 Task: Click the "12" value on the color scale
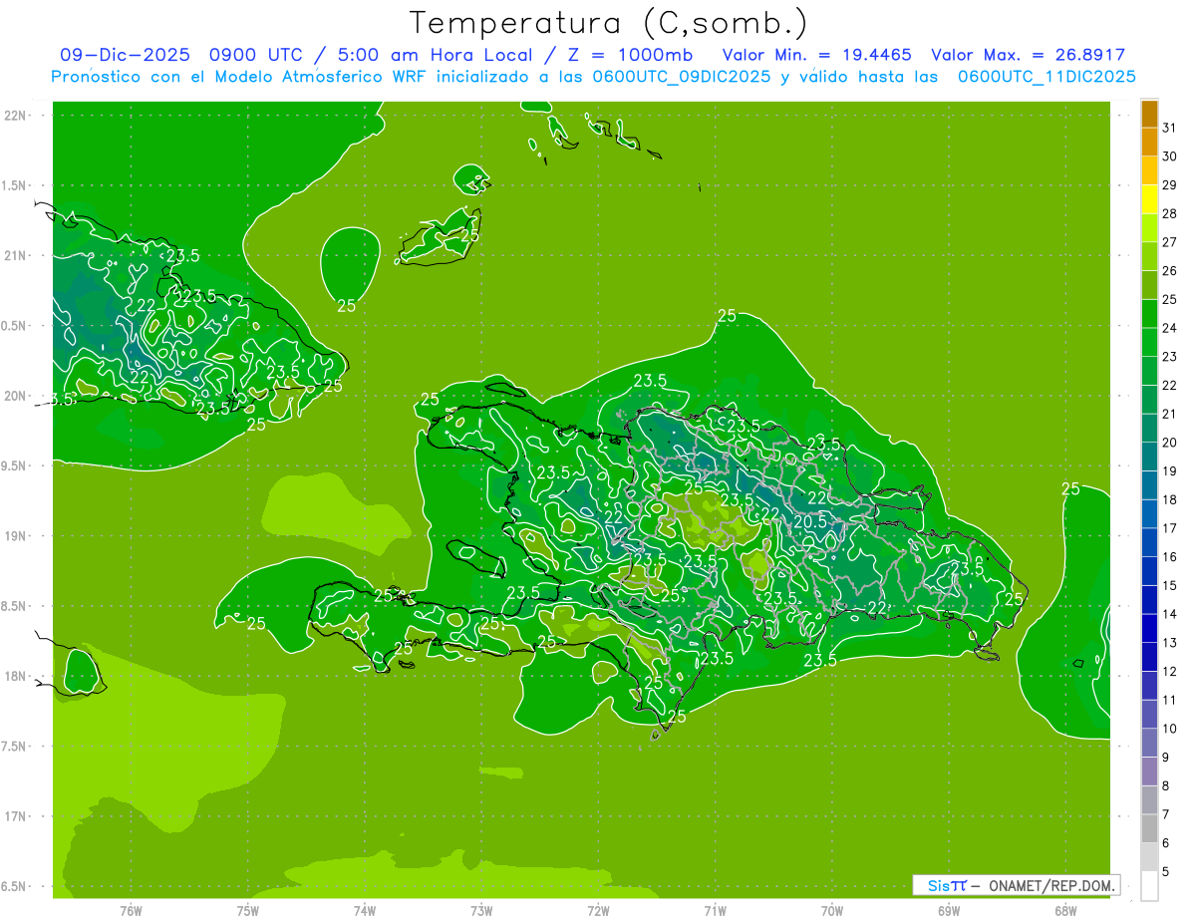click(1170, 672)
